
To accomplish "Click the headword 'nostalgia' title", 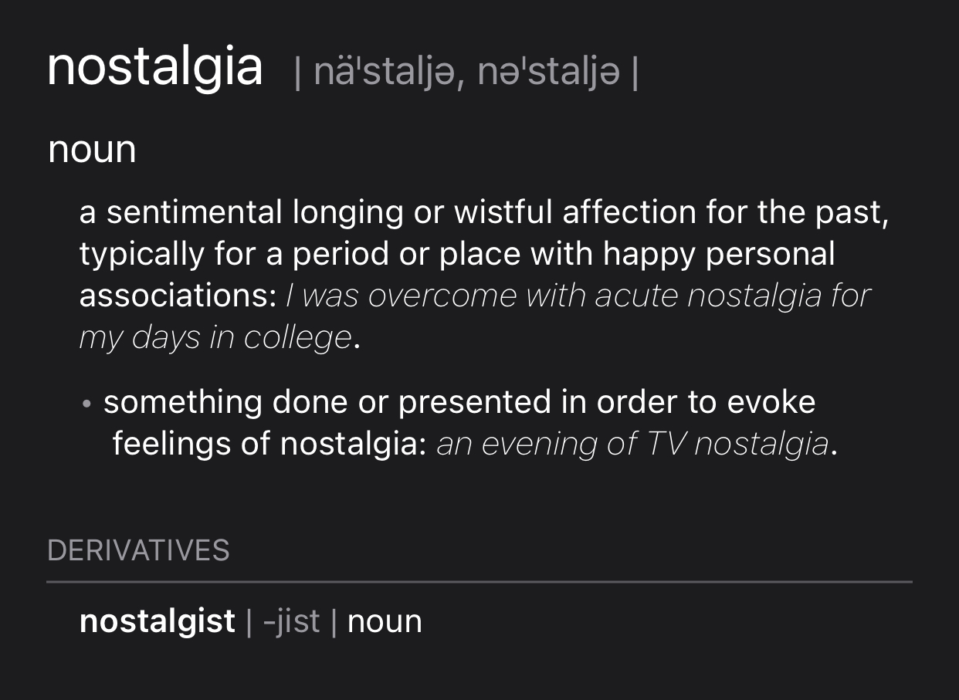I will [154, 69].
